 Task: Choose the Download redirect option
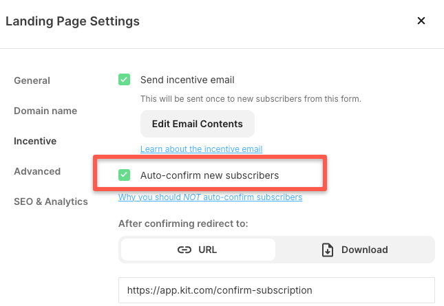[x=355, y=250]
